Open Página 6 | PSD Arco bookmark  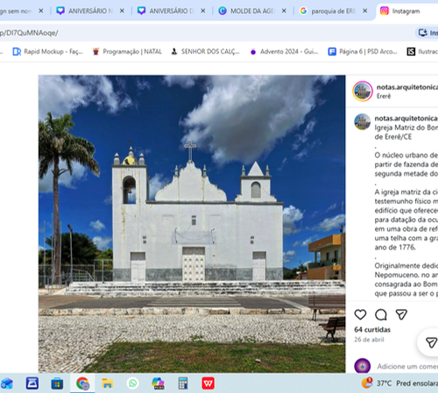pyautogui.click(x=363, y=52)
